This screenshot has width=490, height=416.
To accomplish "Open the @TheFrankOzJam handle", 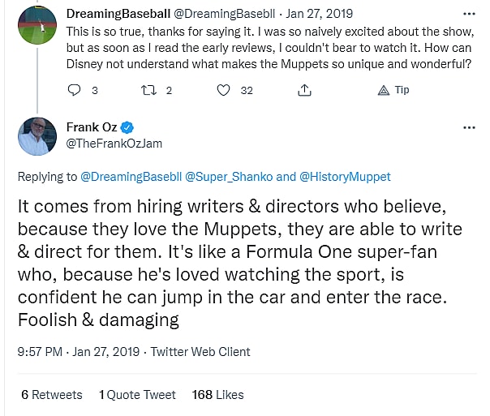I will (113, 143).
